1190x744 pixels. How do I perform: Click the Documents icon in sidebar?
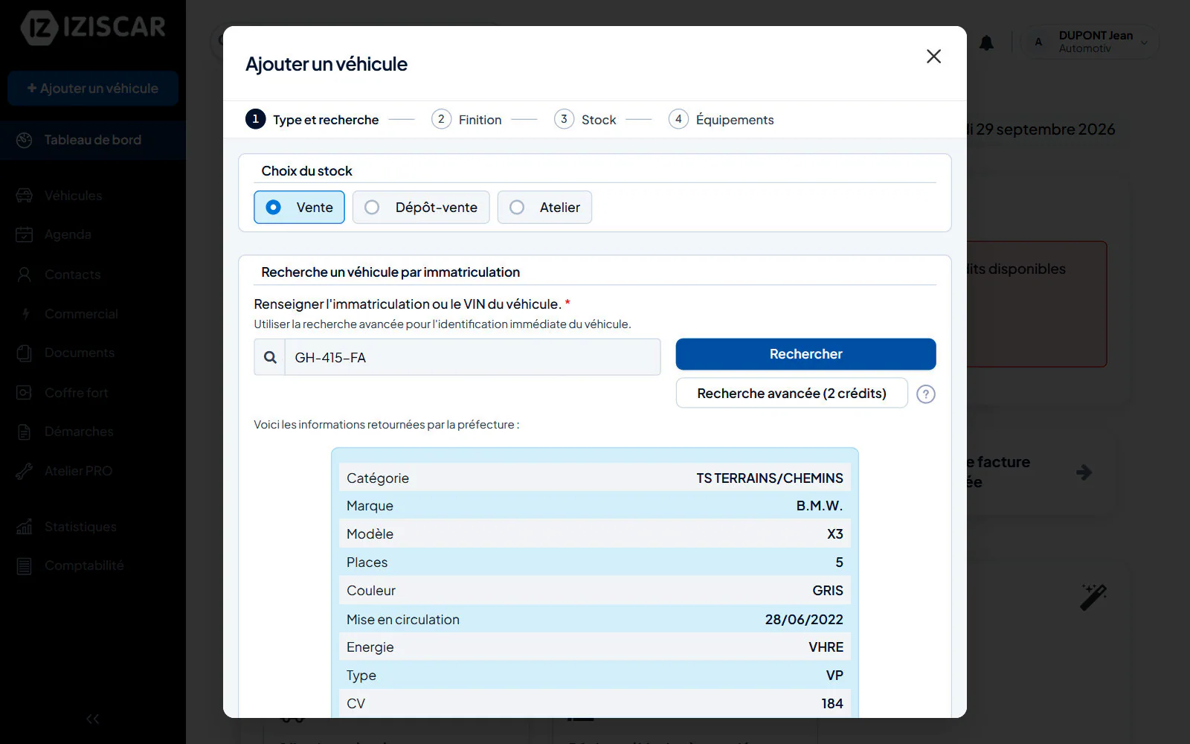click(25, 353)
